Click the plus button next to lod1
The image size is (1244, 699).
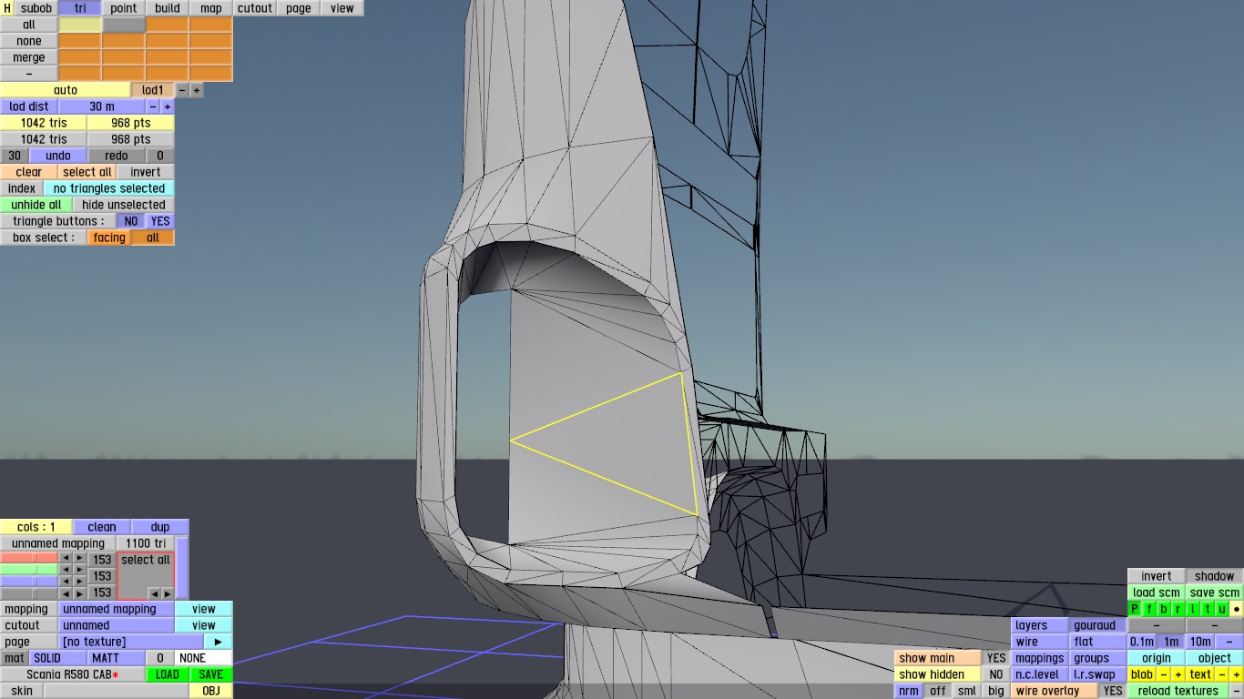197,90
